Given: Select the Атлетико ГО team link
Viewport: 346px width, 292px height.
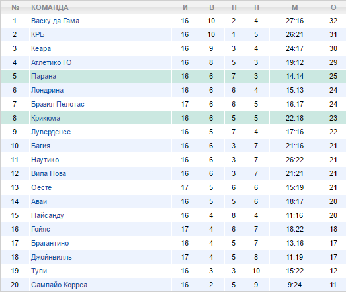Looking at the screenshot, I should pos(51,62).
